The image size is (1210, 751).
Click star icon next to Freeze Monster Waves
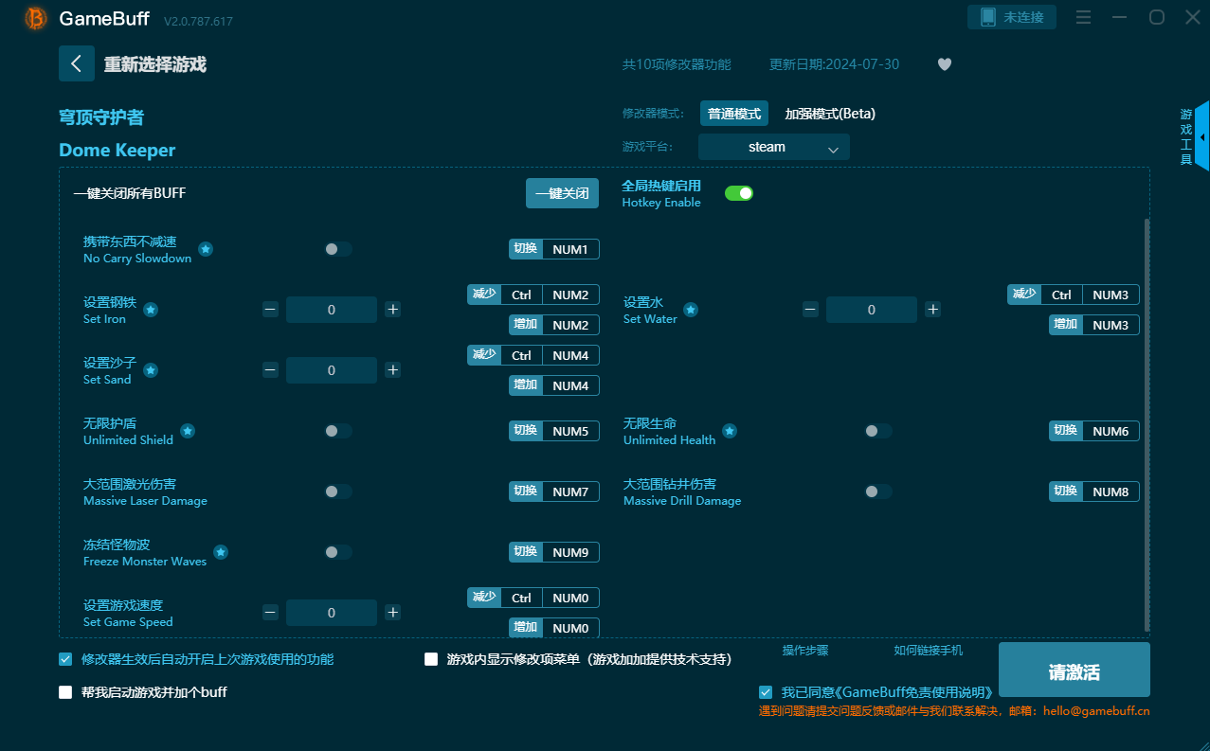click(x=221, y=552)
